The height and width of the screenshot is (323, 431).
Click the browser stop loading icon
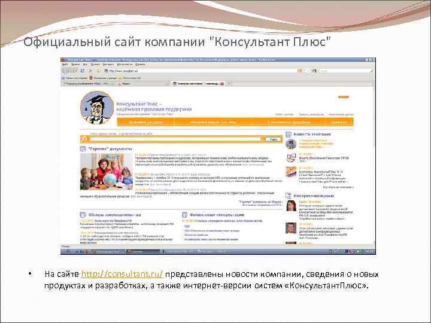click(90, 71)
